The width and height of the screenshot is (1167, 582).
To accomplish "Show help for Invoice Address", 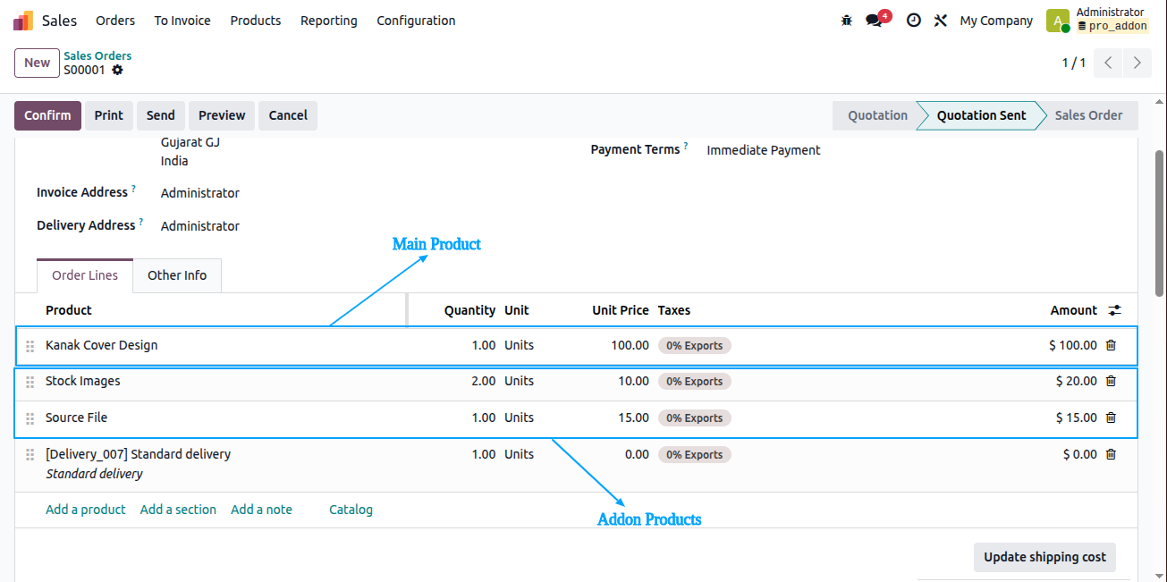I will point(134,189).
